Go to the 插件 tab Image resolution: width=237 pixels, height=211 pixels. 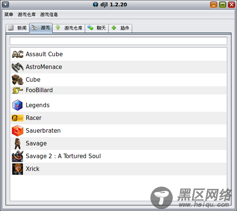pyautogui.click(x=120, y=28)
